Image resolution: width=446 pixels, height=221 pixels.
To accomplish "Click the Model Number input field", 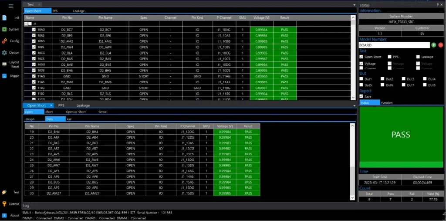I will pos(394,45).
